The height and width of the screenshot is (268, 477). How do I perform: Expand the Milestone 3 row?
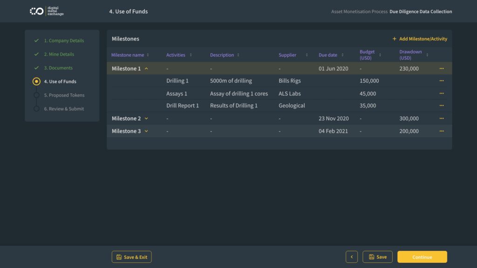(146, 131)
